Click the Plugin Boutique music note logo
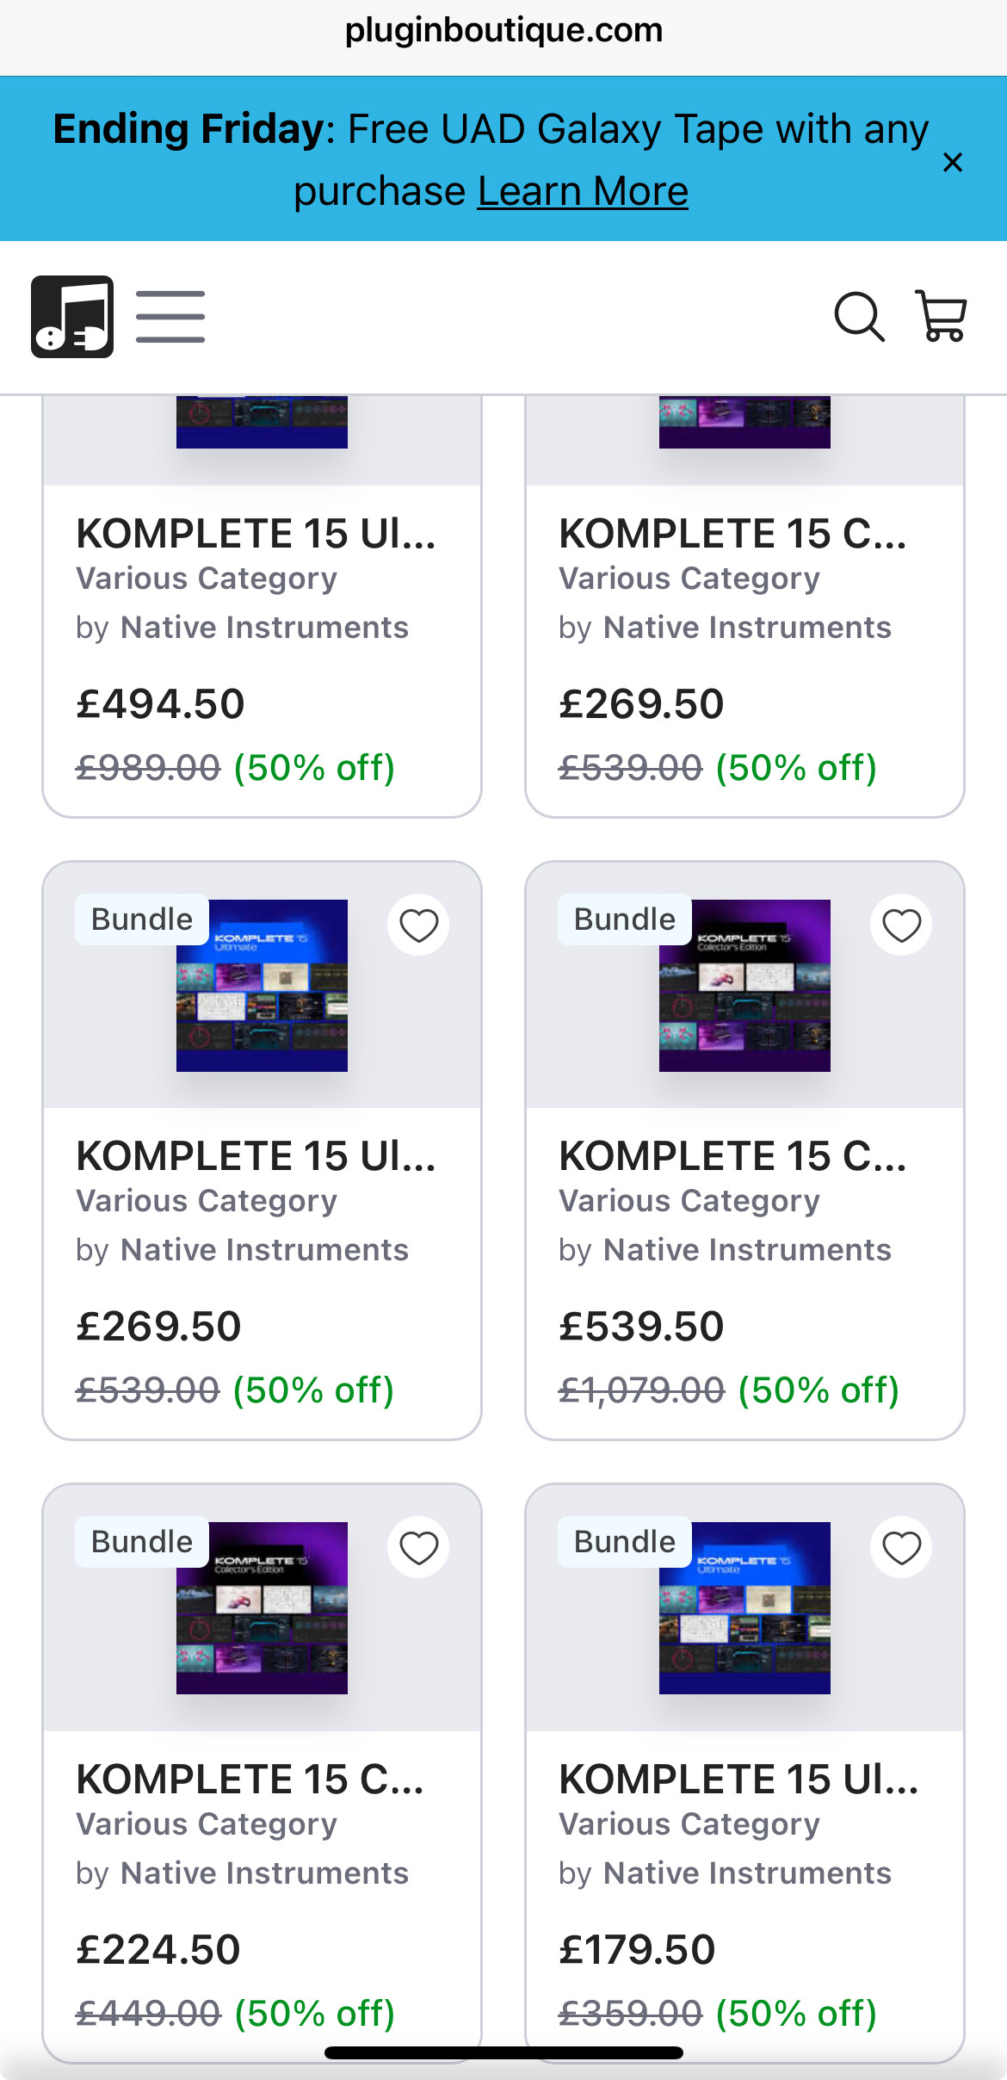Image resolution: width=1007 pixels, height=2080 pixels. 72,317
